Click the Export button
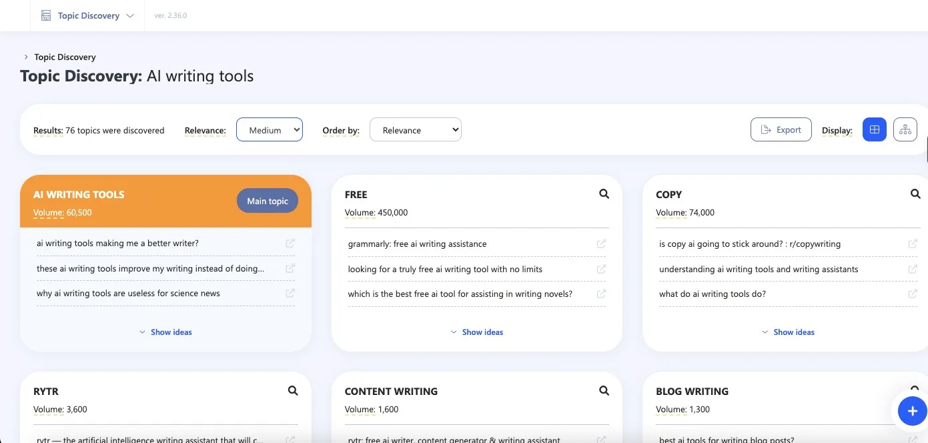The height and width of the screenshot is (443, 928). point(781,130)
